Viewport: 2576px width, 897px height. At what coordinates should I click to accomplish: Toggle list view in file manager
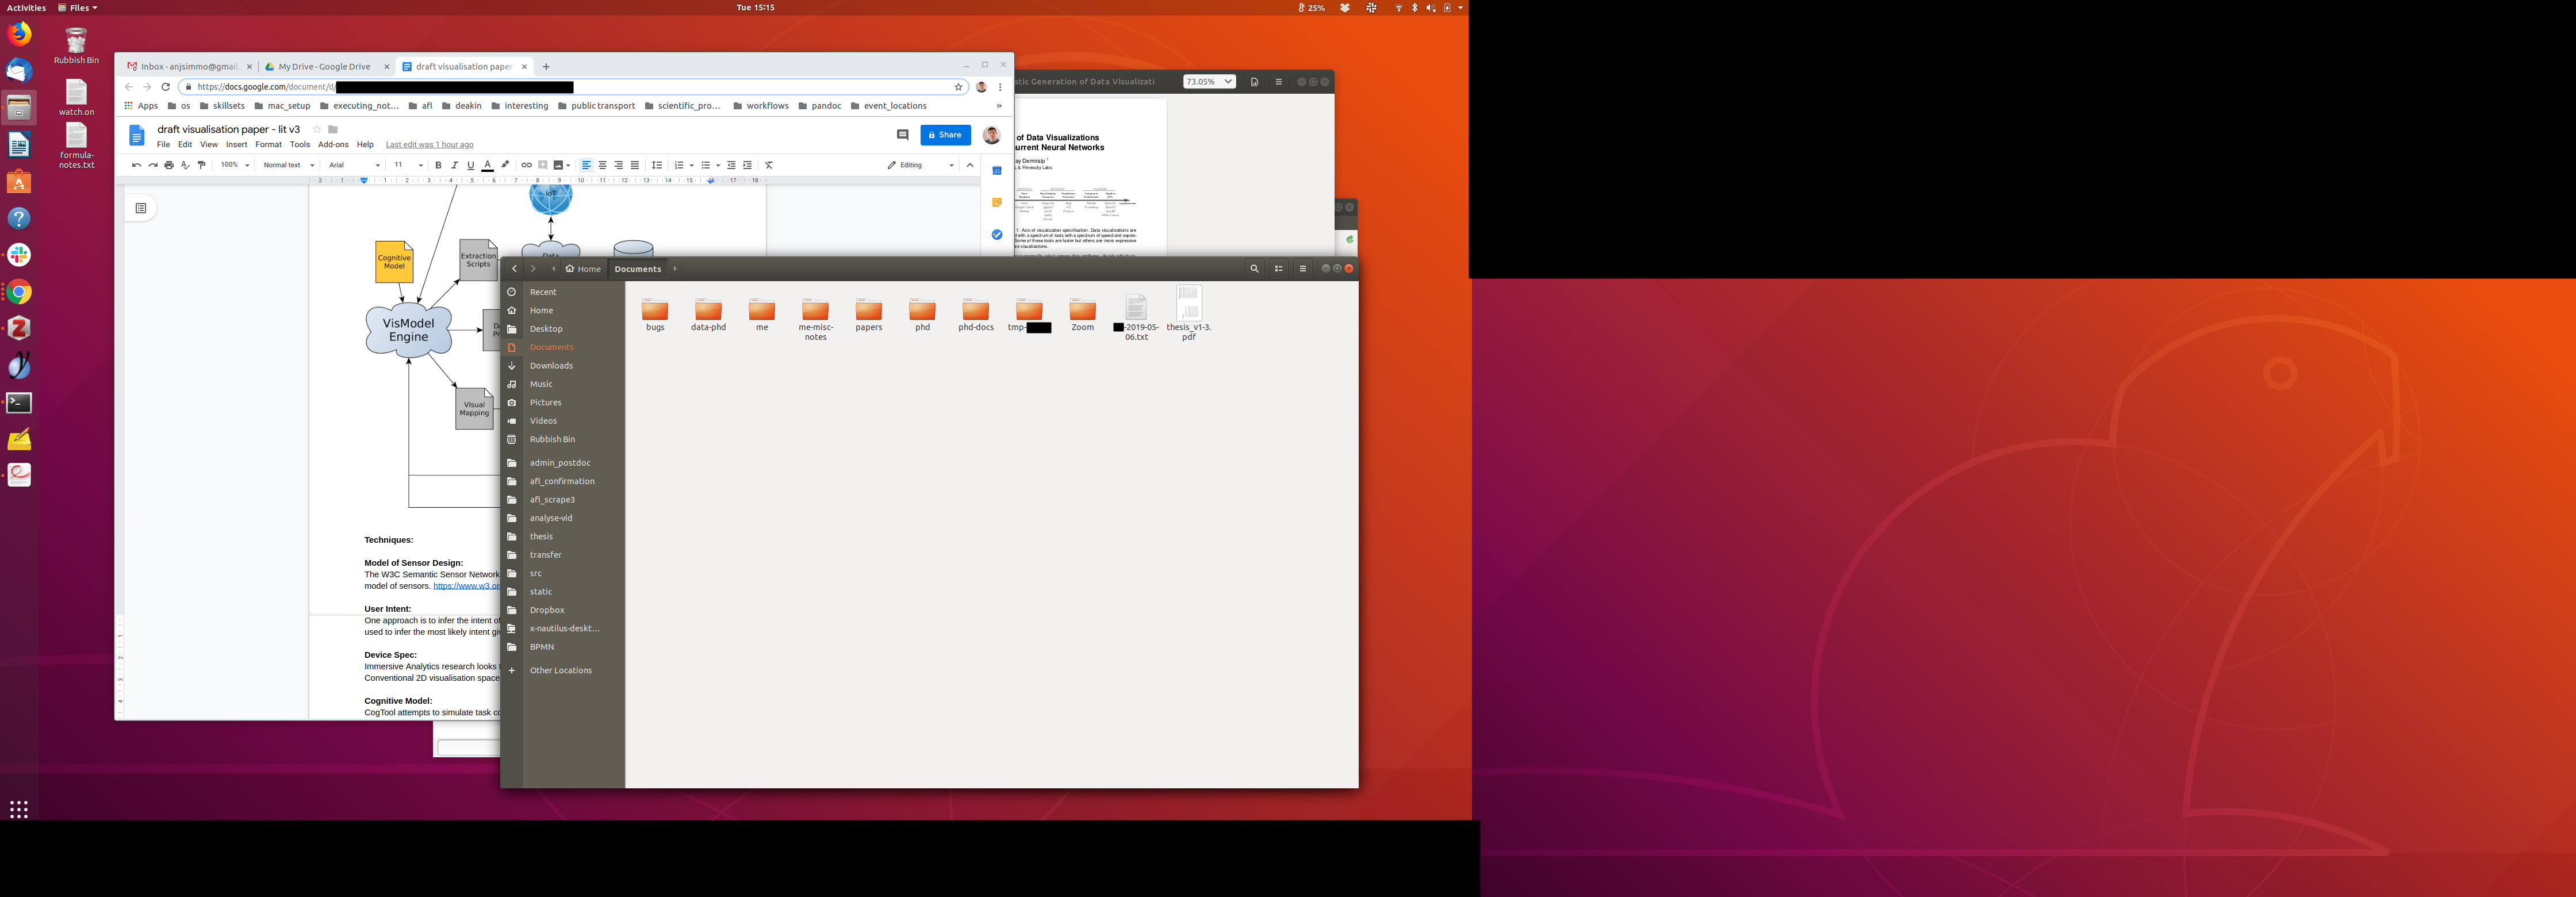(1278, 269)
